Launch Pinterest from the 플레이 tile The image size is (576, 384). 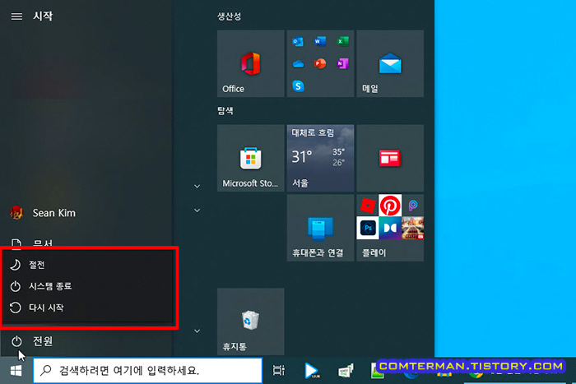[390, 206]
